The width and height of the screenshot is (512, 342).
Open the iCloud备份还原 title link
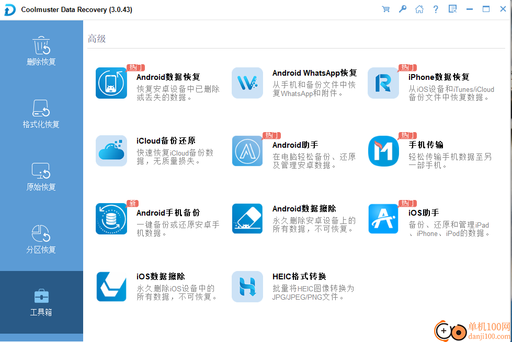(166, 140)
